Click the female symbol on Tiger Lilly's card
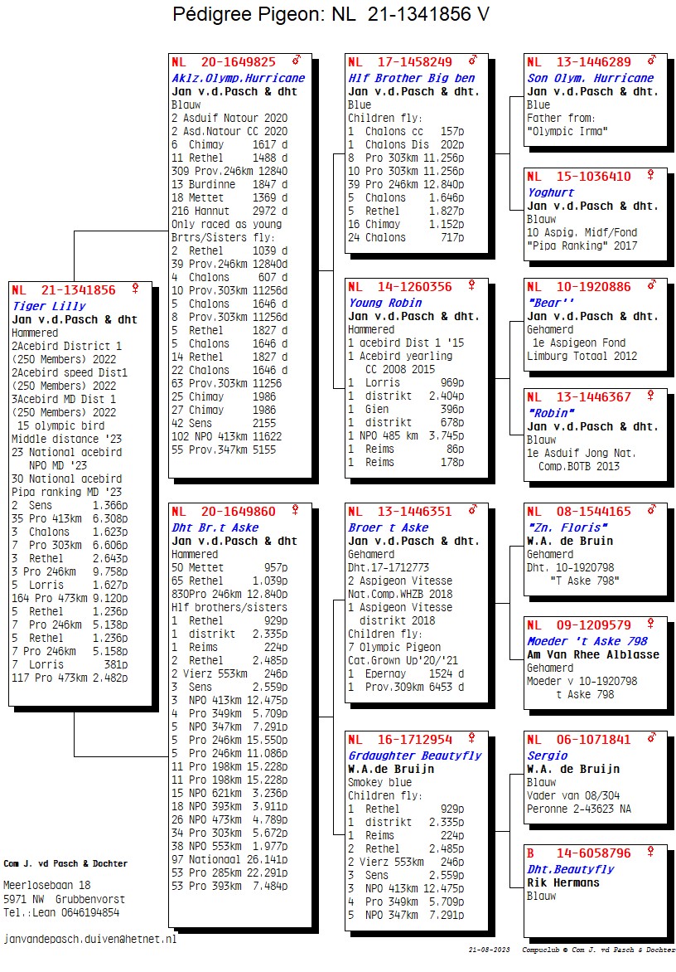 135,289
